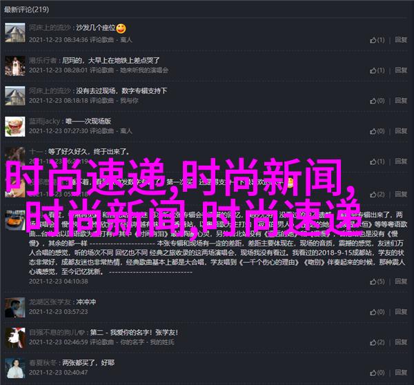Open the 你的名字·我的姓氏 song link
Screen dimensions: 414x385
pos(148,342)
